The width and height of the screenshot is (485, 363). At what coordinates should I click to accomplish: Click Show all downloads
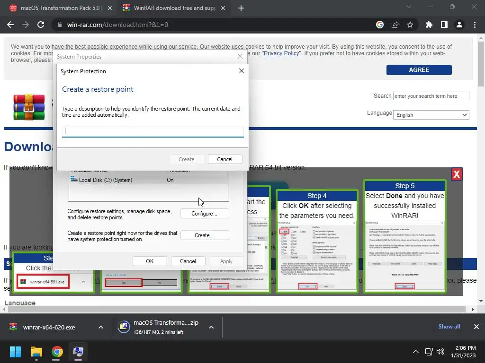449,327
